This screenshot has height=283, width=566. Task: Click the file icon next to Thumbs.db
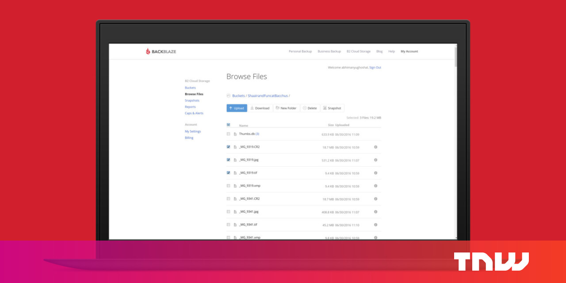(x=235, y=134)
